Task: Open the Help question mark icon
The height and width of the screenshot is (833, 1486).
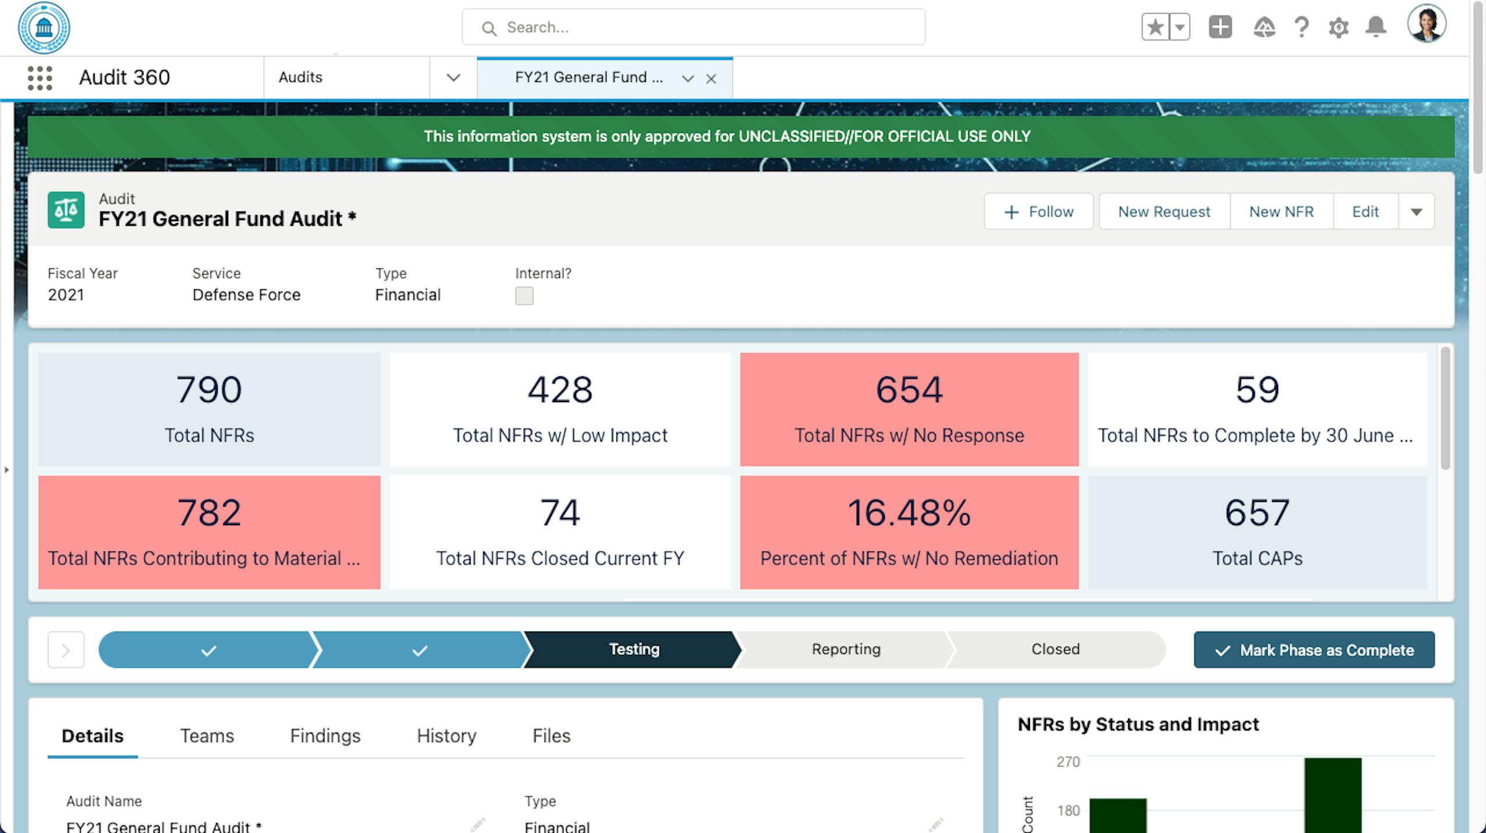Action: point(1301,27)
